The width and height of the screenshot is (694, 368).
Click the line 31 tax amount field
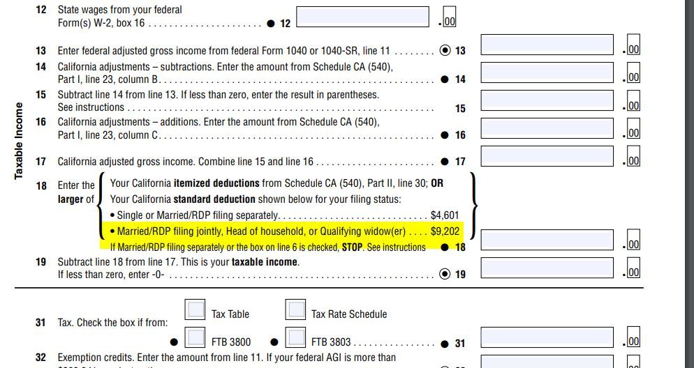547,337
